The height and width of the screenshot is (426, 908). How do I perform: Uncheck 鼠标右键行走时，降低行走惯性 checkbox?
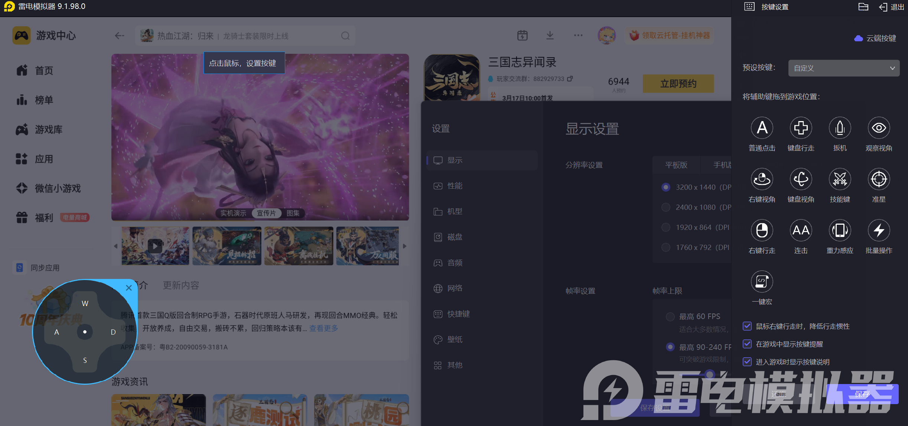[x=747, y=326]
